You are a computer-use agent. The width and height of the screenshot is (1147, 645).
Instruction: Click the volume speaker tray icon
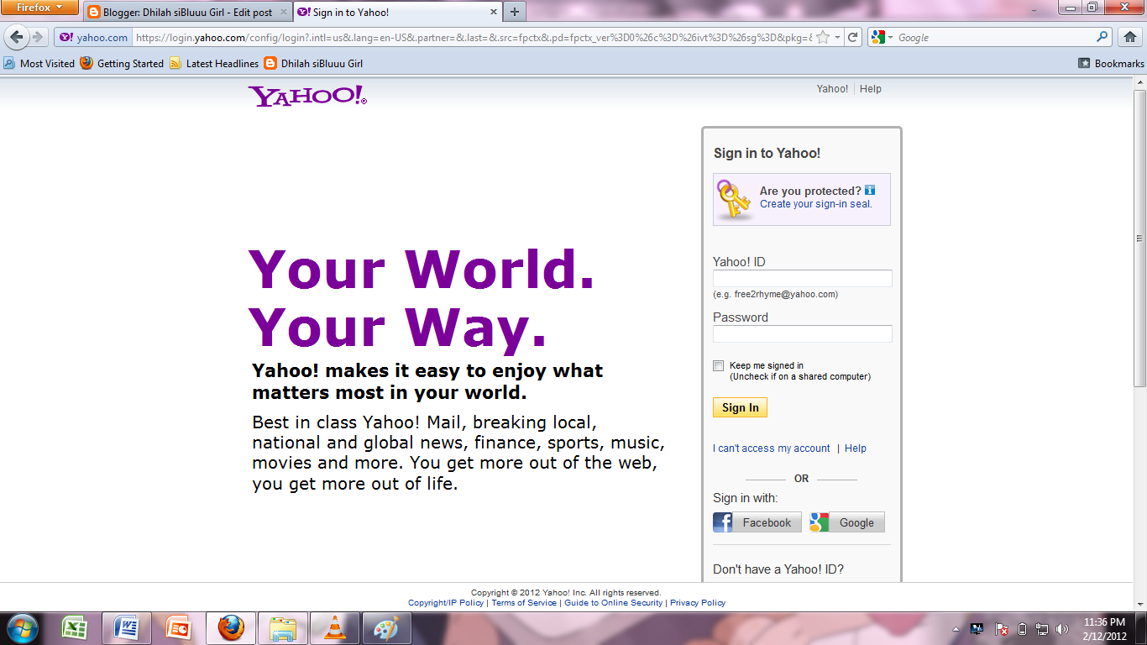1062,629
